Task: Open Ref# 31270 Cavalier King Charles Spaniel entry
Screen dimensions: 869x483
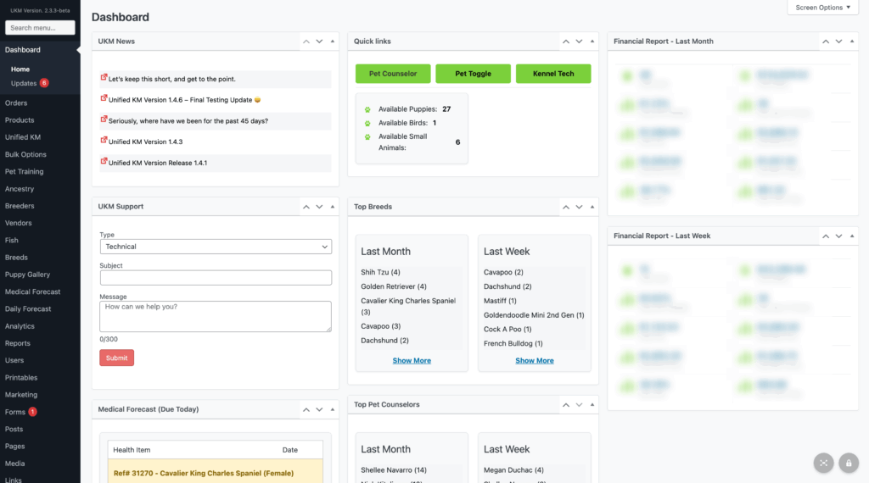Action: pyautogui.click(x=204, y=474)
